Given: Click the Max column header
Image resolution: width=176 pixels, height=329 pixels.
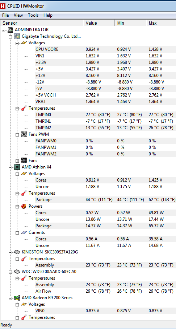Looking at the screenshot, I should (x=161, y=23).
